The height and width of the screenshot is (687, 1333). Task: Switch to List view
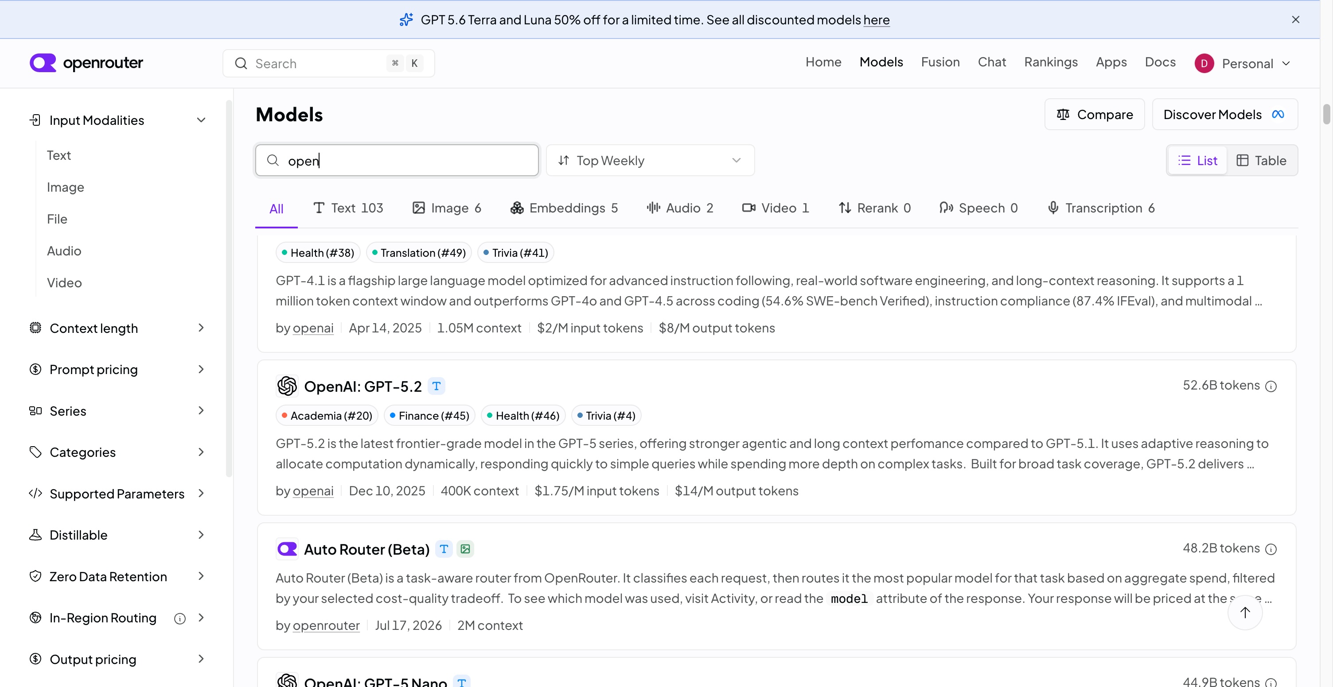1197,160
